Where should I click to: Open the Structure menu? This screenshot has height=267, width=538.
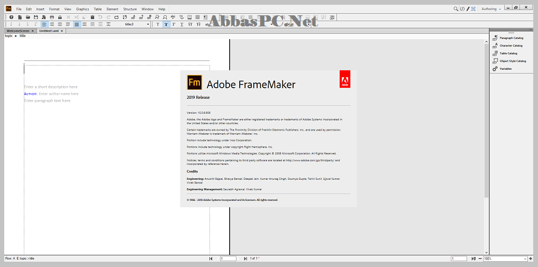[x=130, y=9]
